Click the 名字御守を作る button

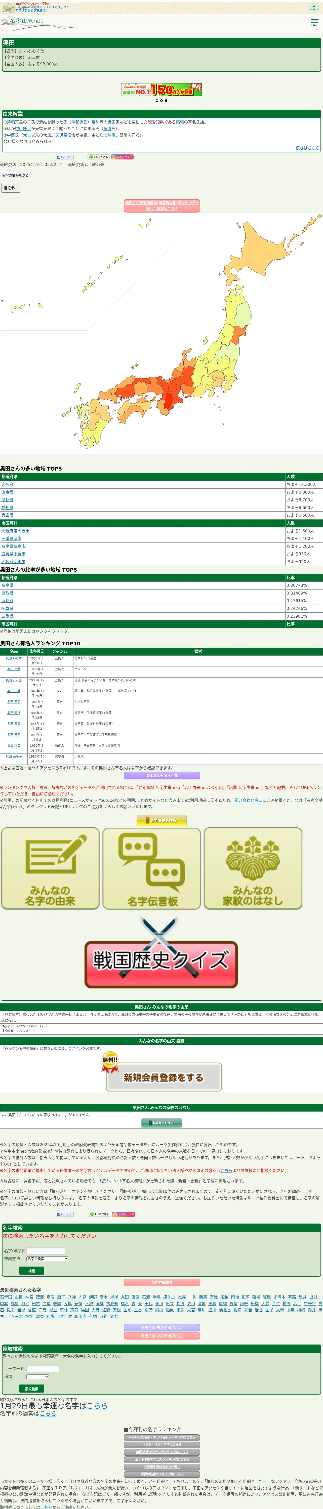[x=161, y=821]
